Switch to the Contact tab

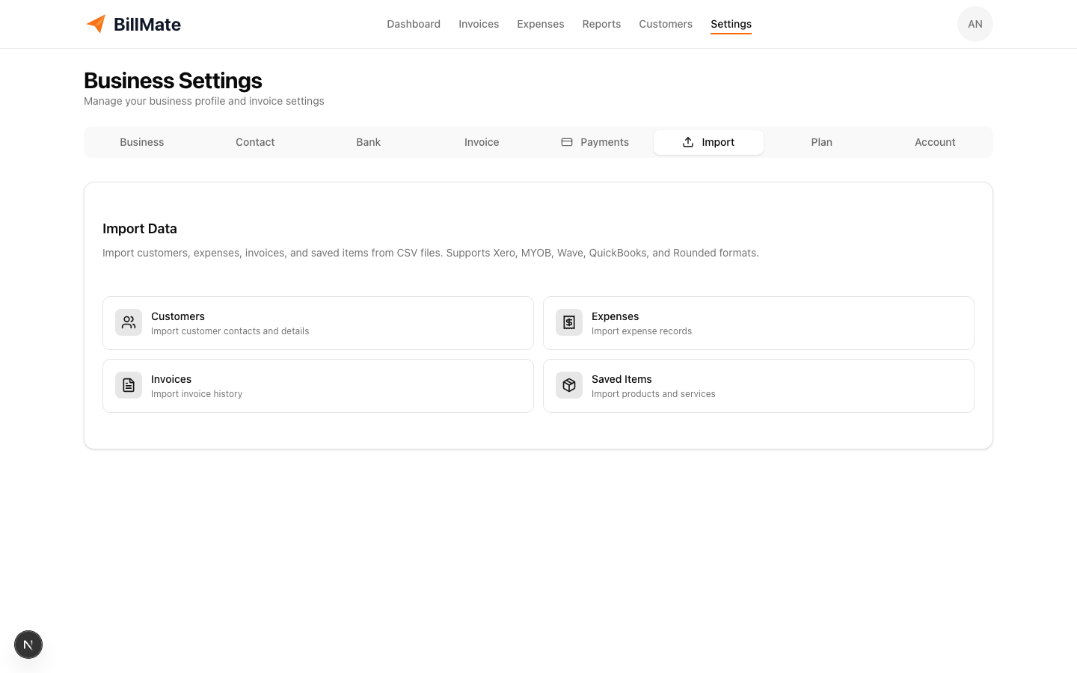tap(255, 142)
